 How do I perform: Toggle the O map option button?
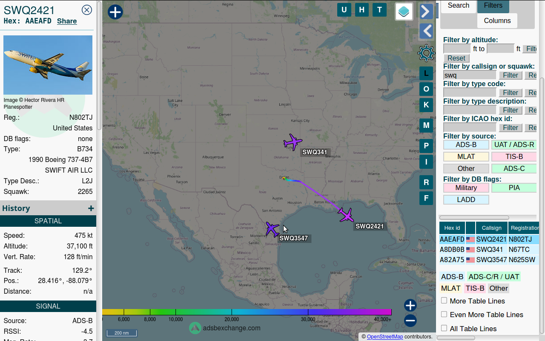(426, 89)
